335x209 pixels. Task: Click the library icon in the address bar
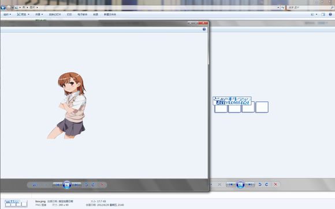[16, 7]
